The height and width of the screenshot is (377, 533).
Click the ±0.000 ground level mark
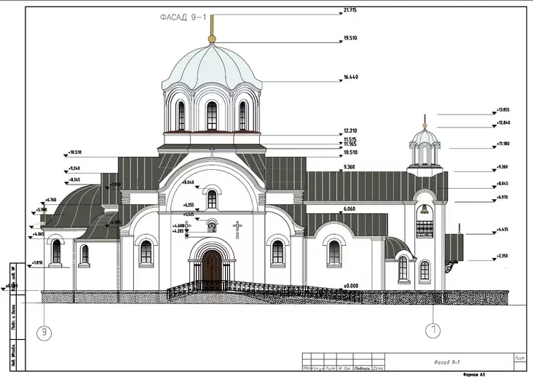351,286
